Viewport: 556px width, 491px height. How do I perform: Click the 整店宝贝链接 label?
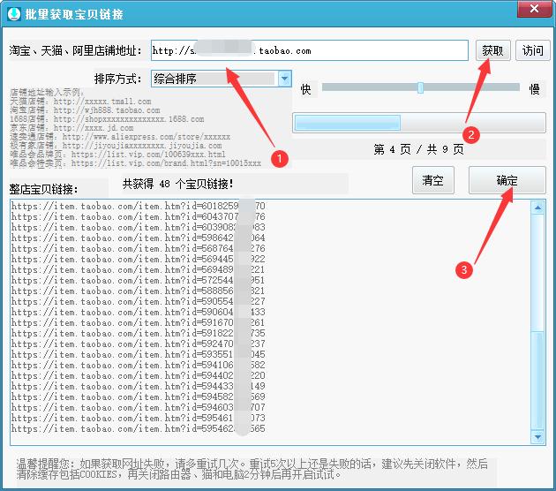point(43,190)
